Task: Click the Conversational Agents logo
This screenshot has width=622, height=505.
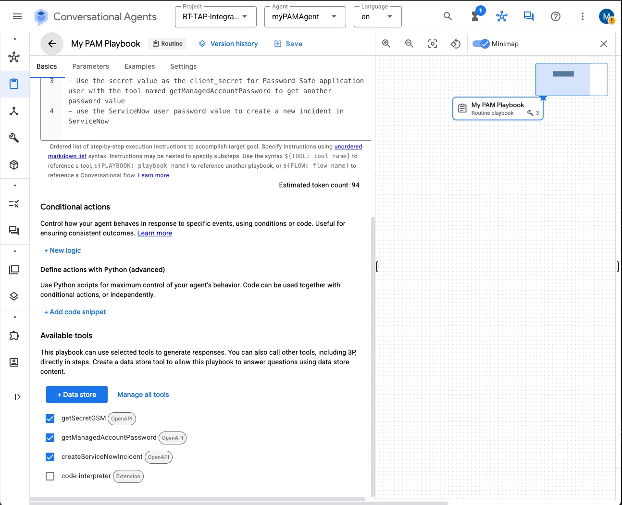Action: click(x=41, y=17)
